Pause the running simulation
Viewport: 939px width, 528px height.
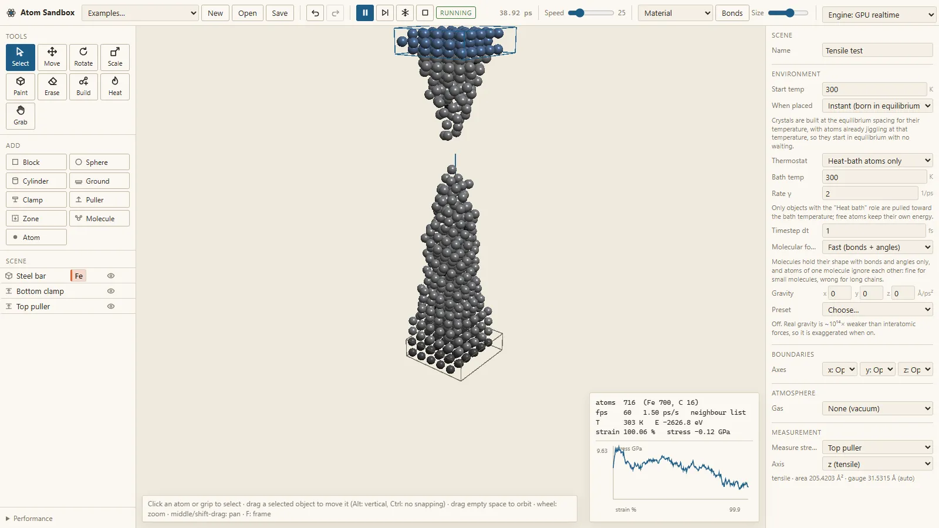click(x=365, y=13)
